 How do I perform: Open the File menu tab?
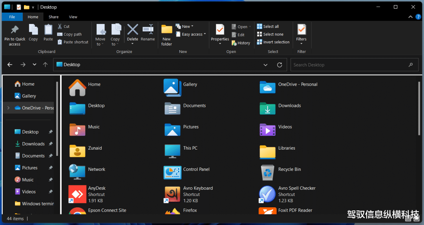tap(12, 17)
